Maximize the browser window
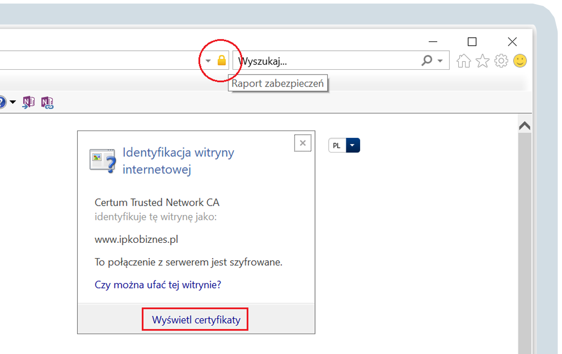The width and height of the screenshot is (562, 354). pos(472,41)
